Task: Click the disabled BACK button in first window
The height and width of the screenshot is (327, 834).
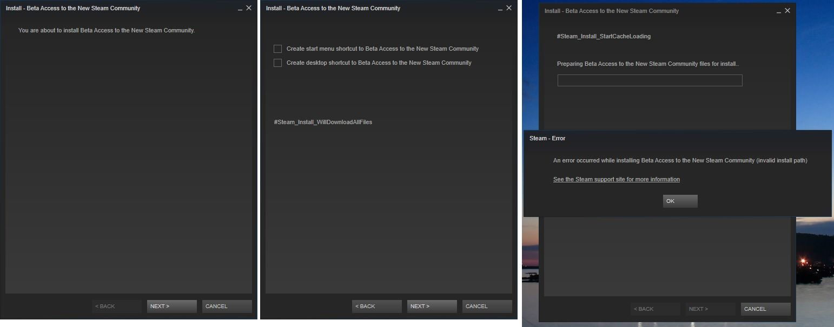Action: pyautogui.click(x=116, y=306)
